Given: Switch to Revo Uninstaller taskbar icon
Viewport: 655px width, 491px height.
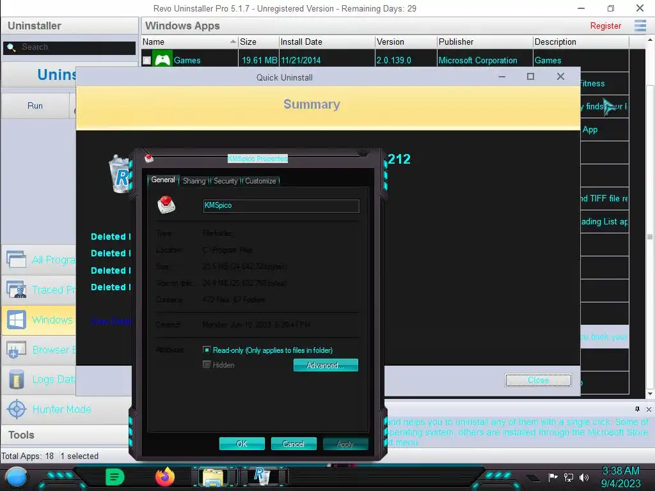Looking at the screenshot, I should pyautogui.click(x=262, y=476).
